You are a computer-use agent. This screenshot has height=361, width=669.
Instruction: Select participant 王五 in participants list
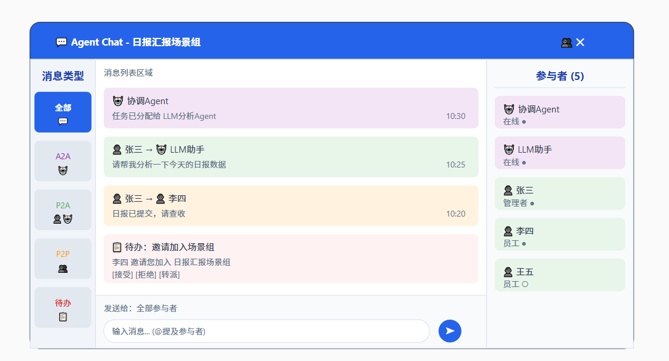(560, 275)
